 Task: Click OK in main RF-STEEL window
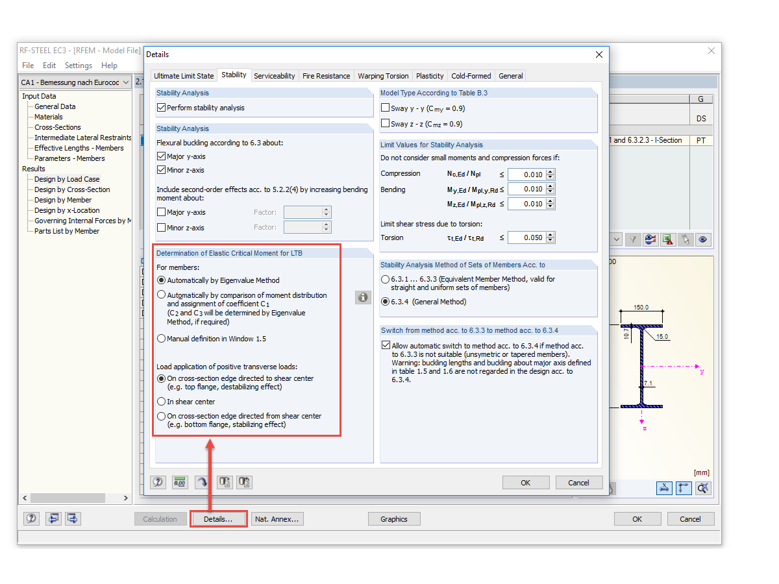tap(637, 519)
